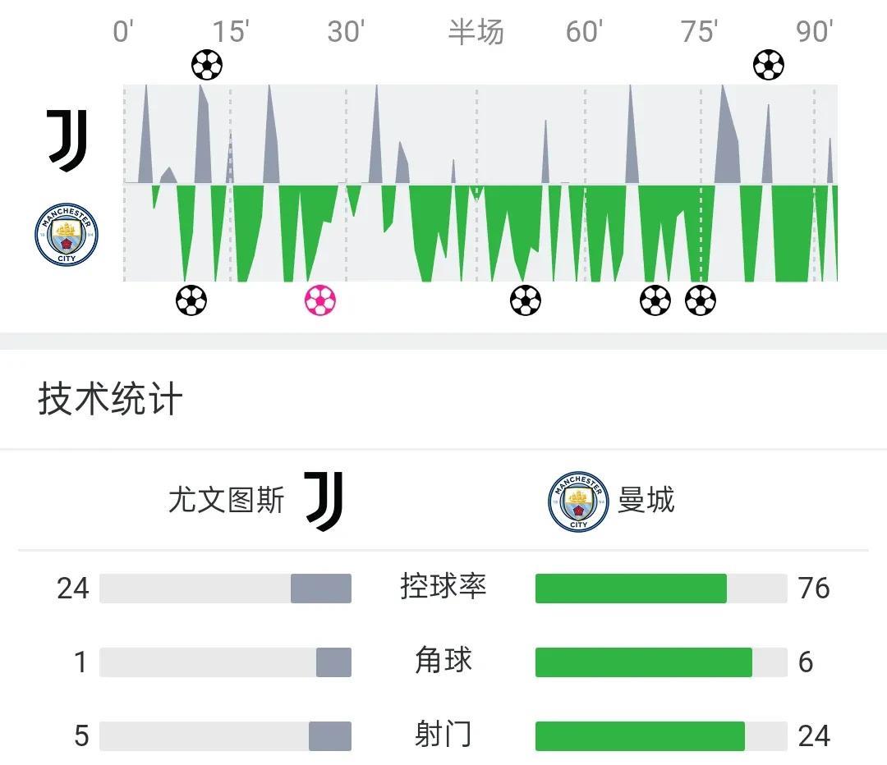Click the first Manchester City goal ball

[191, 300]
